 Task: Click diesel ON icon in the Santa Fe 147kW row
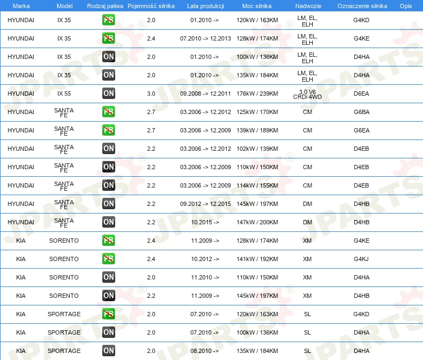point(108,222)
